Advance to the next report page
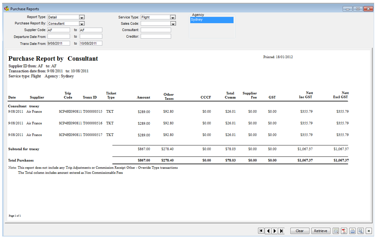 tap(275, 231)
